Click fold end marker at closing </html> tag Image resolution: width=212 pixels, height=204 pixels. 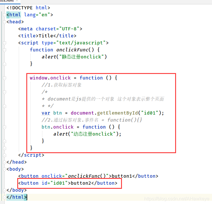tap(4, 197)
